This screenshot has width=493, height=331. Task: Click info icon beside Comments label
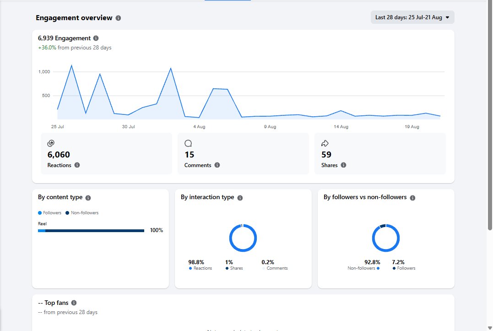pos(217,165)
